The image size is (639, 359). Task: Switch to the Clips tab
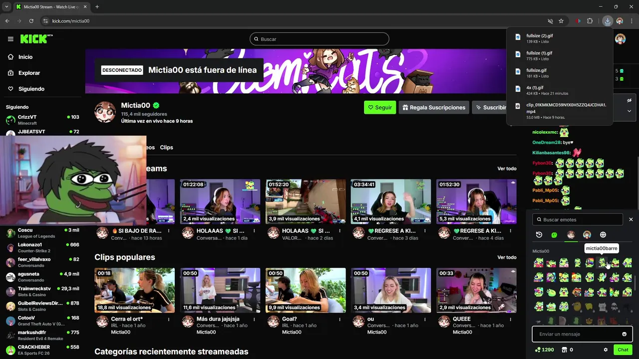coord(166,148)
